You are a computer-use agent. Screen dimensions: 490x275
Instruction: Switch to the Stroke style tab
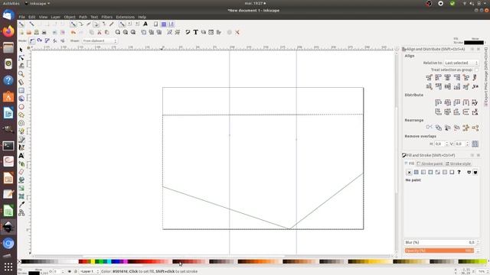(x=458, y=163)
